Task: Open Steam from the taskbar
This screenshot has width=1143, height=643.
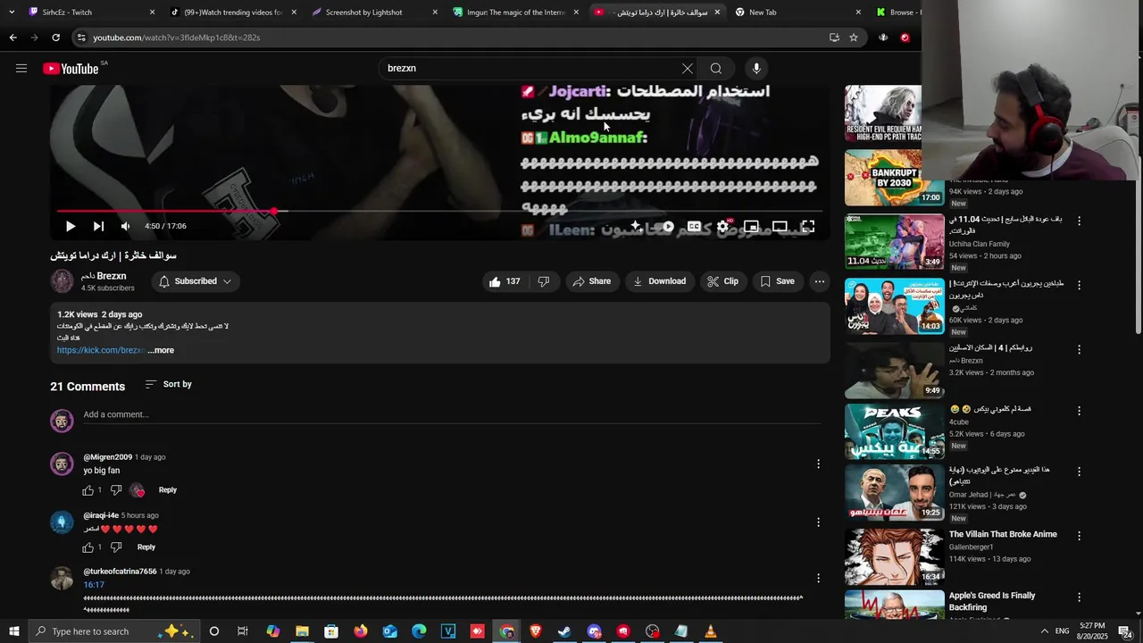Action: pos(564,631)
